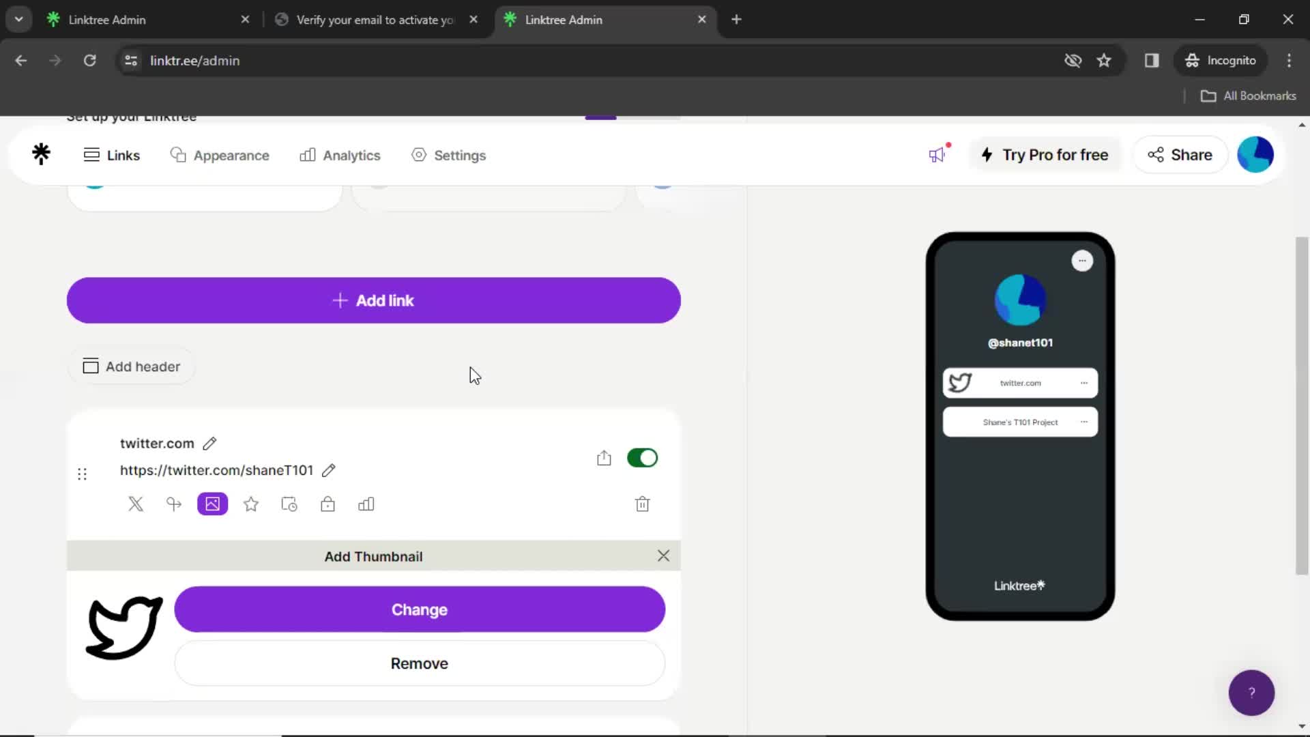Open the Analytics tab

[x=340, y=156]
